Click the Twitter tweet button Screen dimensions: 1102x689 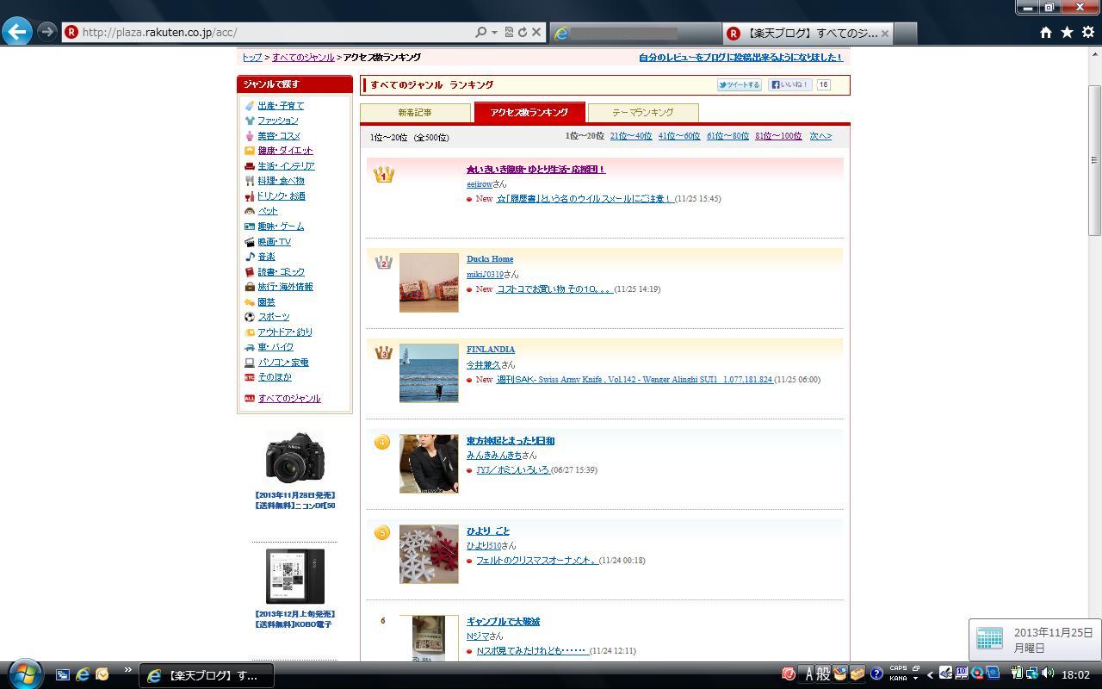pos(740,84)
